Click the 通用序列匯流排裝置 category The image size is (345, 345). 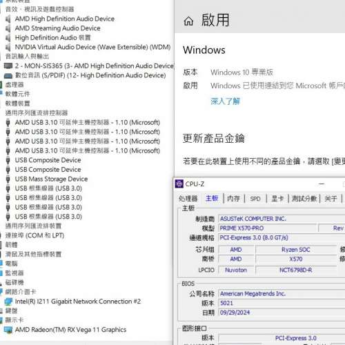(x=33, y=226)
